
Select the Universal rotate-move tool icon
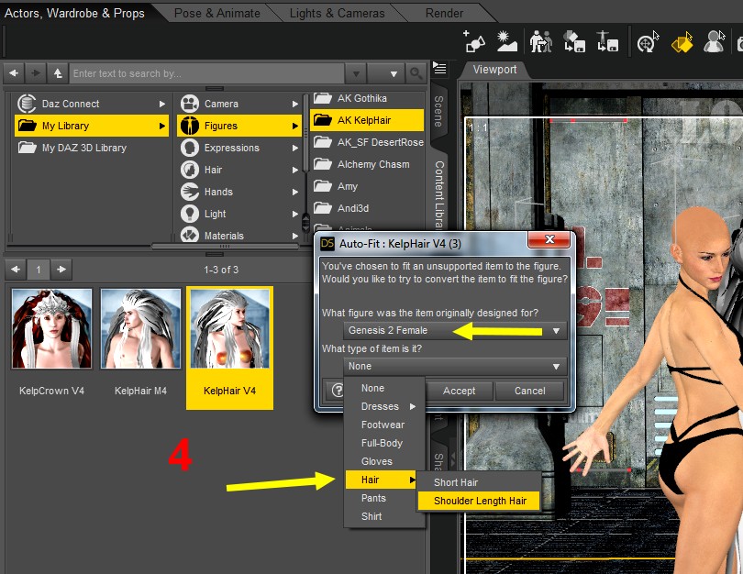tap(648, 41)
